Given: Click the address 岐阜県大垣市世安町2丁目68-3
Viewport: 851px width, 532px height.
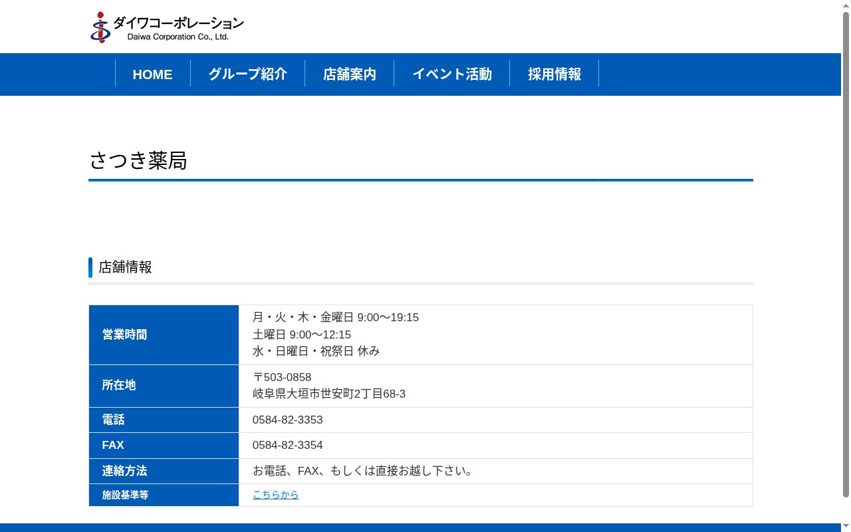Looking at the screenshot, I should pyautogui.click(x=329, y=394).
